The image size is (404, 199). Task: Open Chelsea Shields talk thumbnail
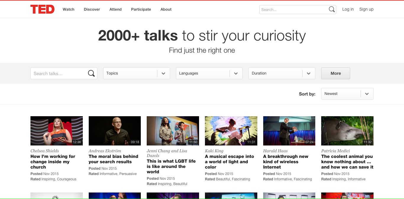[x=56, y=131]
